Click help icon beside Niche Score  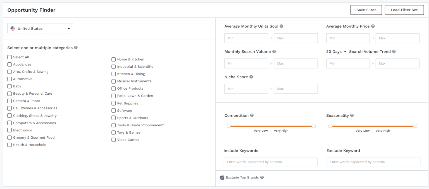pos(251,77)
